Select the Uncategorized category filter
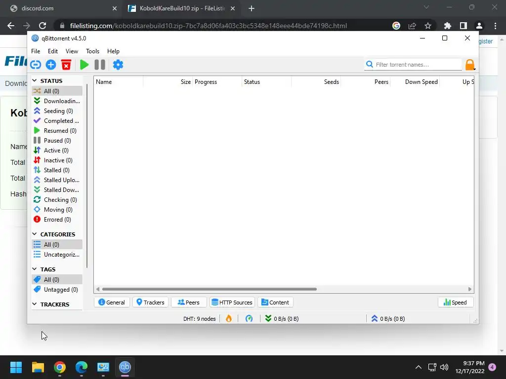 pos(57,255)
